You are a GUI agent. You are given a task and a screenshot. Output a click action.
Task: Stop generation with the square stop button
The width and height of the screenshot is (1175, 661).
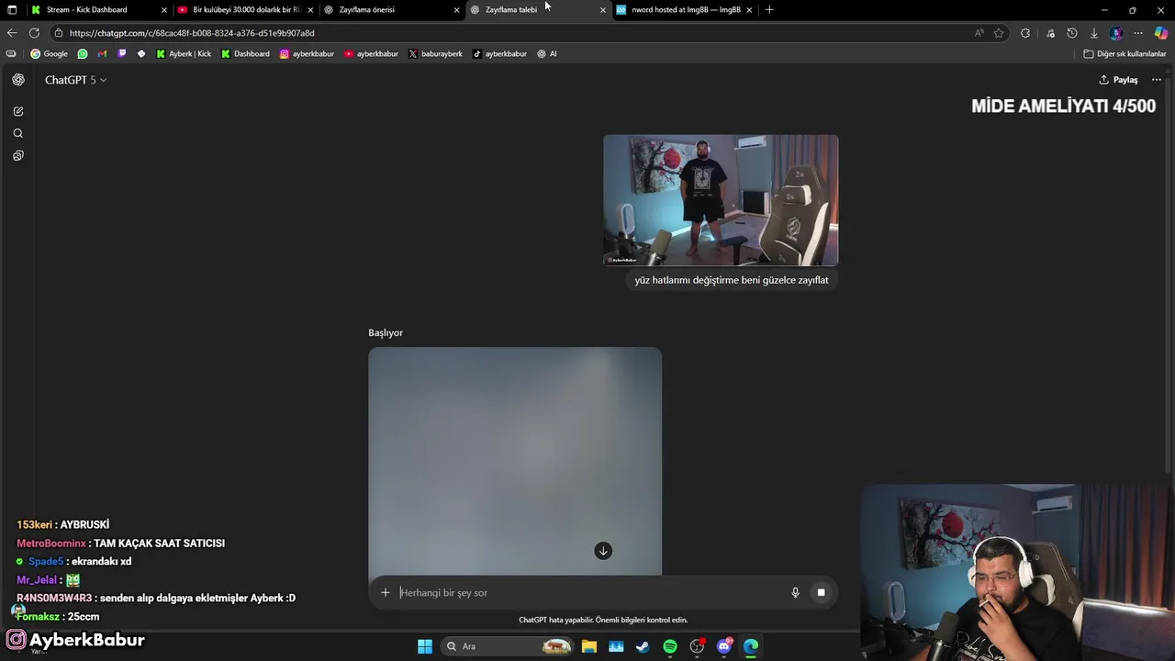coord(821,592)
